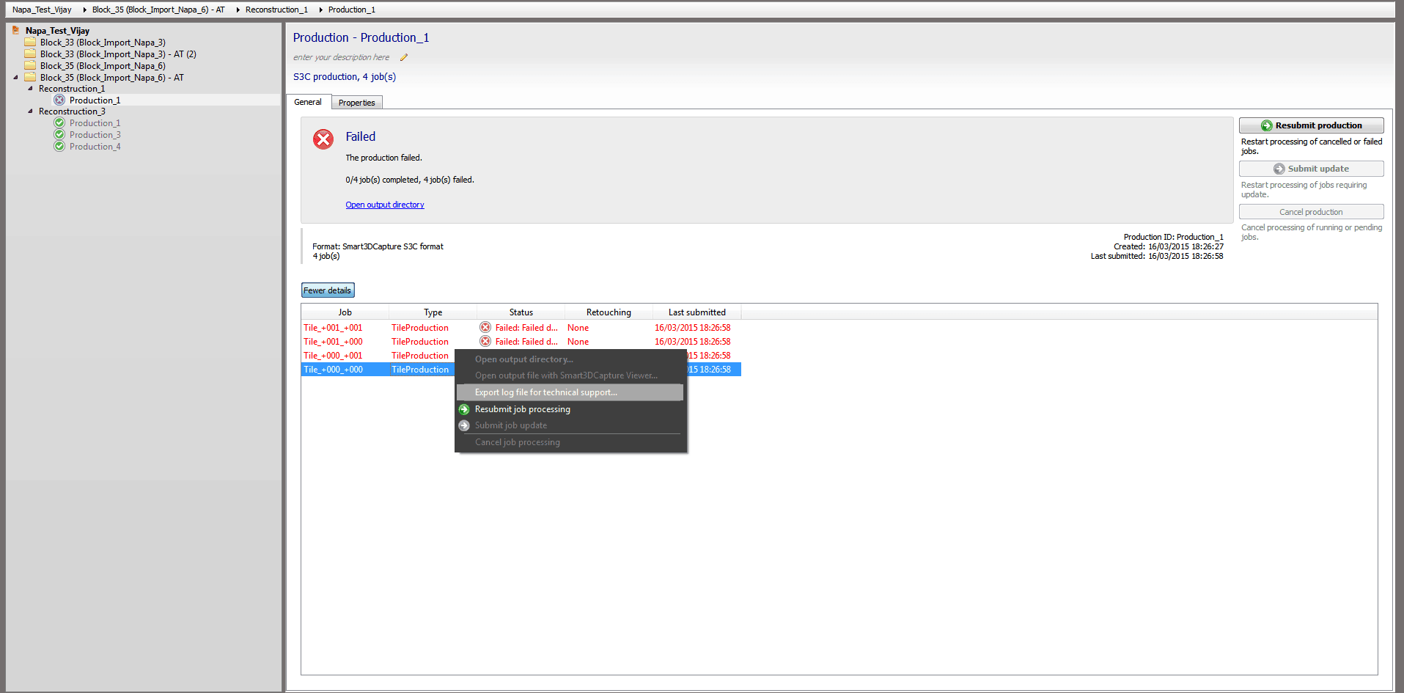Collapse Block_35 (Block_Import_Napa_6) - AT node
The height and width of the screenshot is (693, 1404).
pos(15,77)
